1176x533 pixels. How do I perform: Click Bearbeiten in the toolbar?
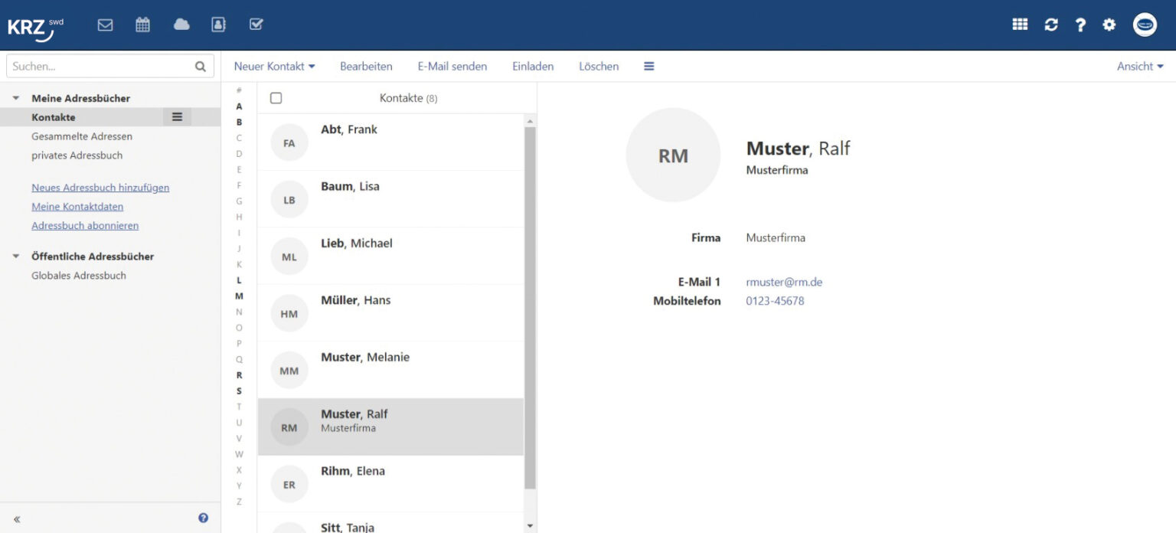[x=366, y=67]
